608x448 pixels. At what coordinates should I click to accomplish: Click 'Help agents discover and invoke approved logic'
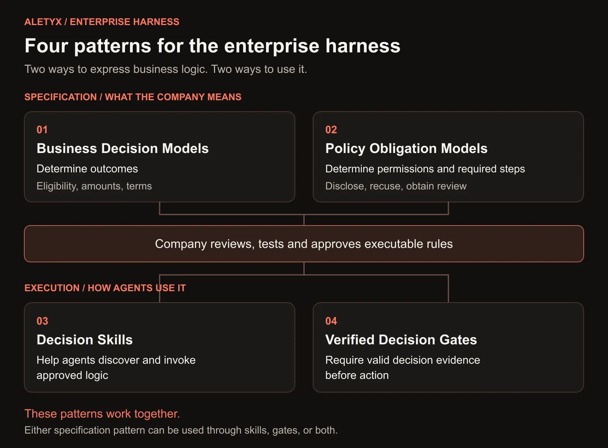point(116,368)
